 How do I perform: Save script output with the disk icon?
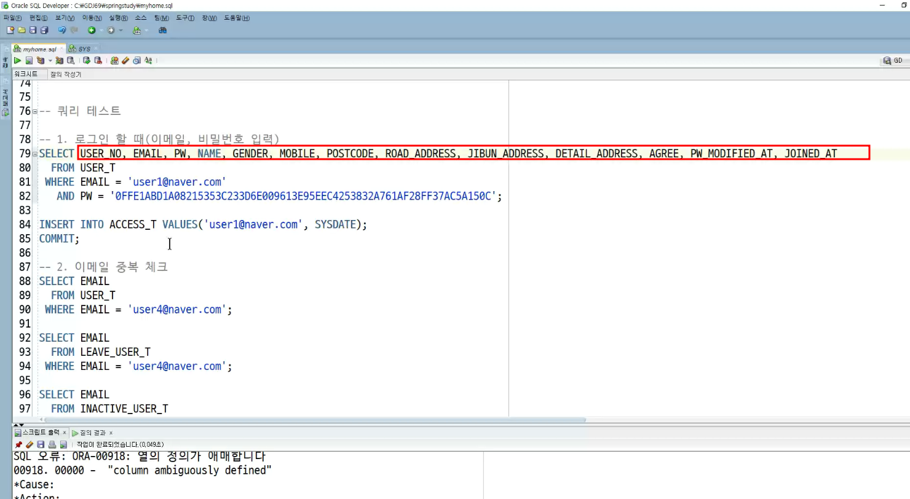click(x=41, y=444)
